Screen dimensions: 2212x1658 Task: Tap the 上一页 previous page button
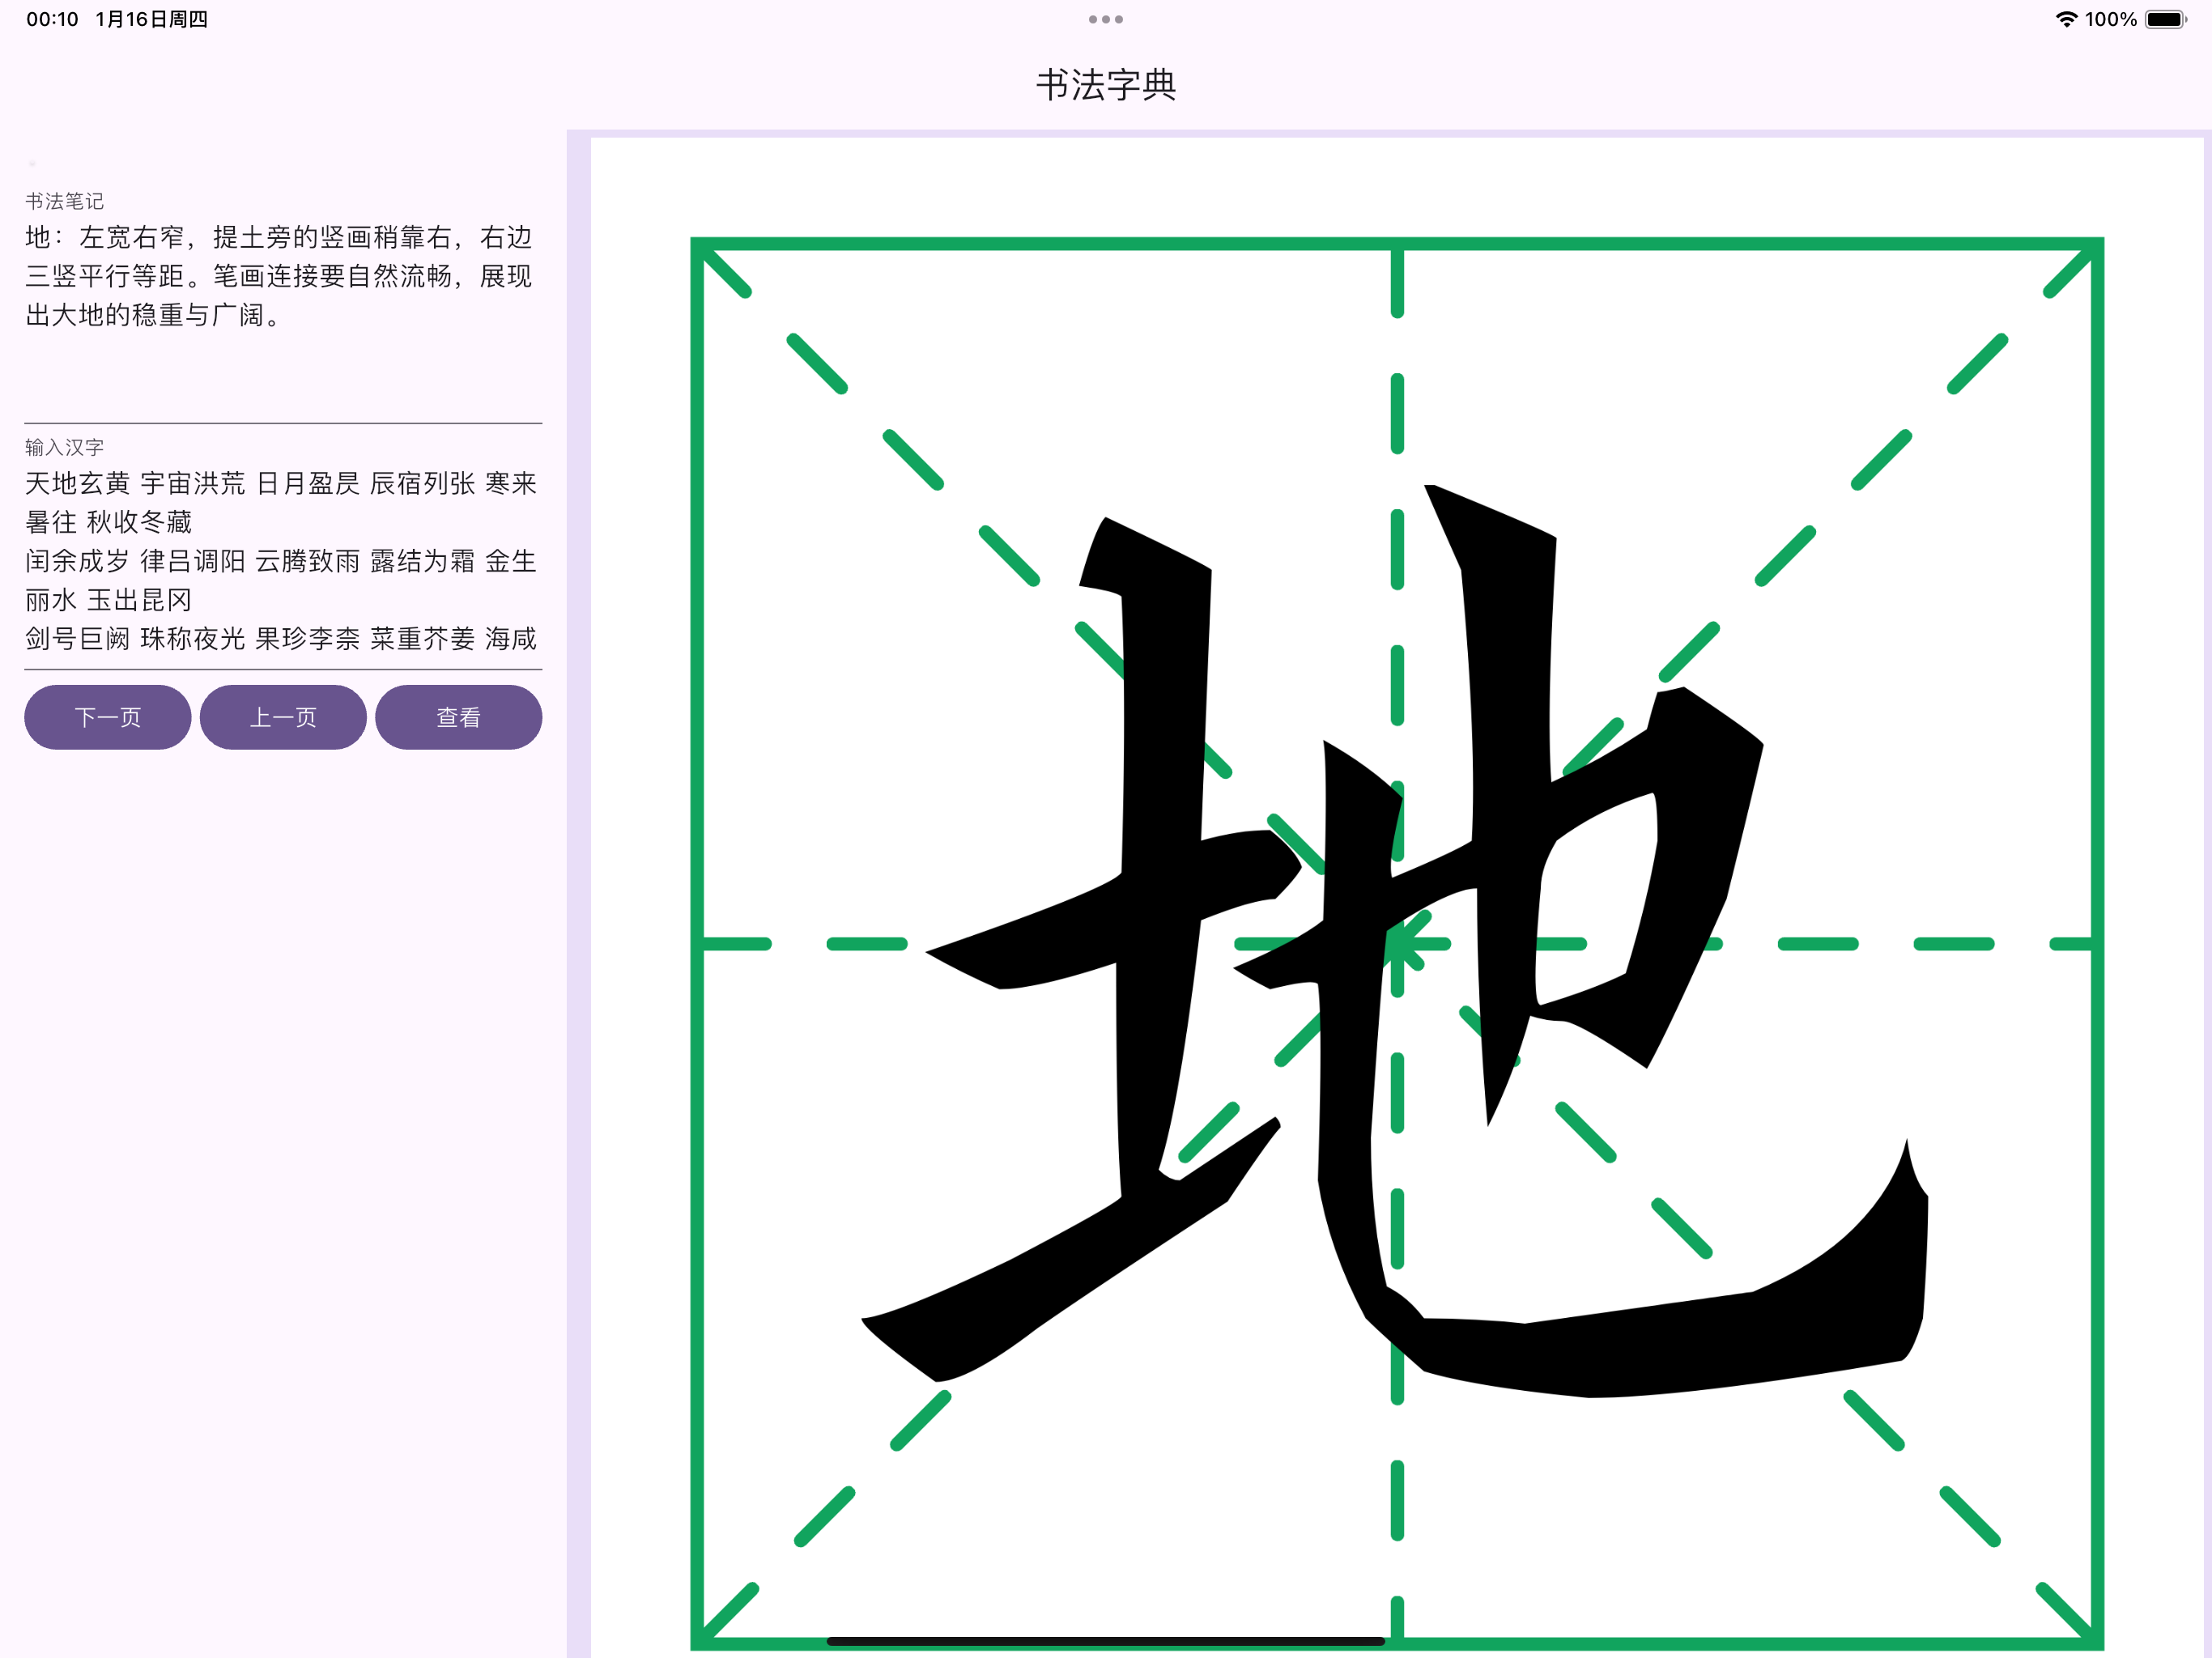pyautogui.click(x=283, y=717)
